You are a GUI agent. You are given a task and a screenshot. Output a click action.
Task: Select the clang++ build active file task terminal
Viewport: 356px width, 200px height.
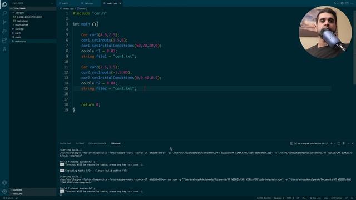(x=309, y=143)
